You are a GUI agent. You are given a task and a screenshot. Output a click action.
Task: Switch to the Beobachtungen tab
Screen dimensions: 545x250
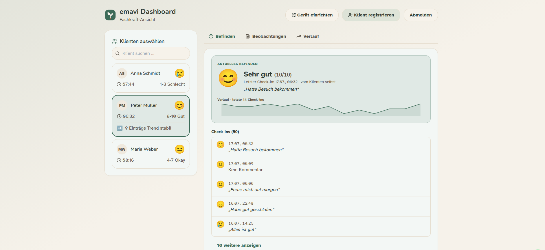pos(266,36)
